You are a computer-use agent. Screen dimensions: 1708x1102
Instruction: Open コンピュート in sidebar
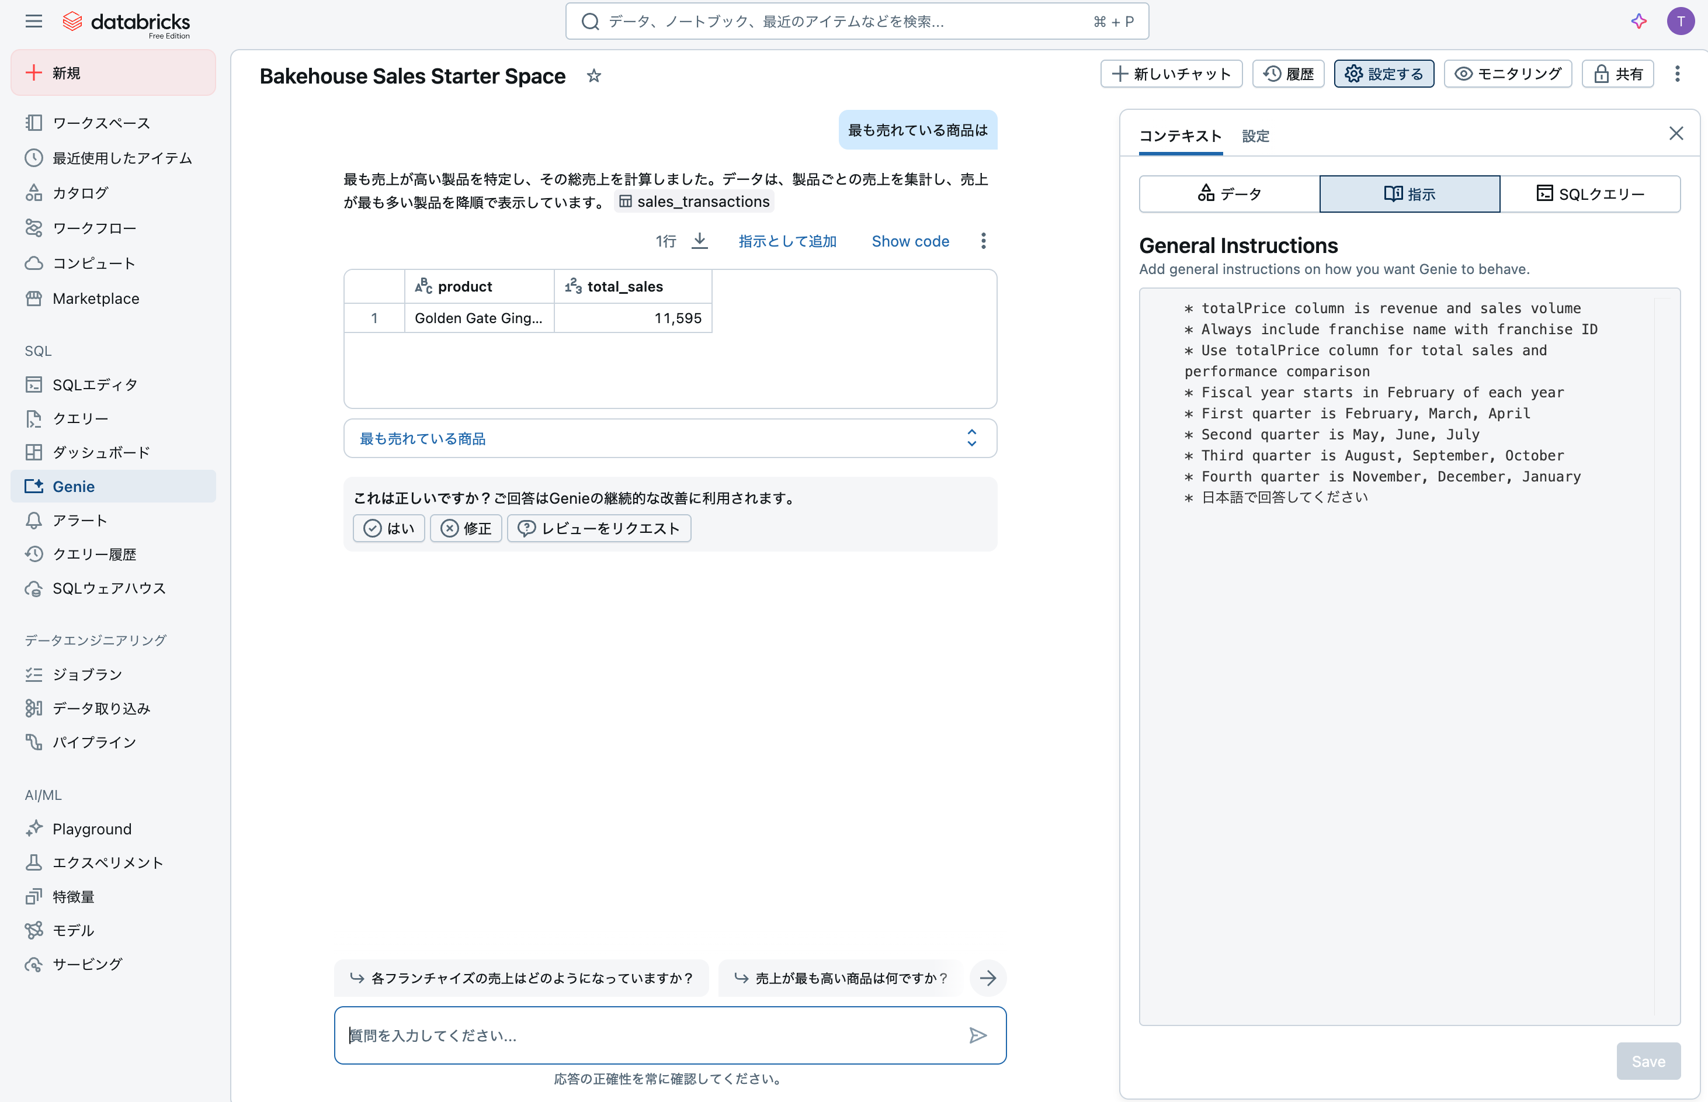click(113, 262)
